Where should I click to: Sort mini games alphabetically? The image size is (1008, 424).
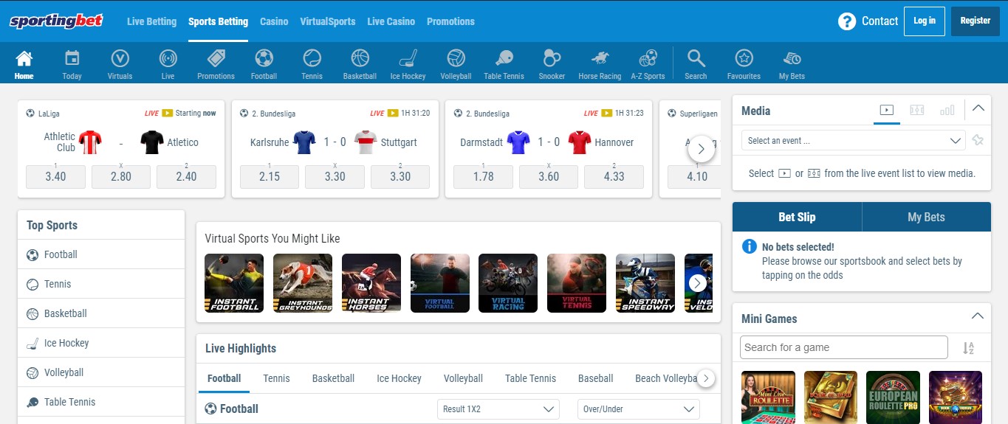pos(968,348)
